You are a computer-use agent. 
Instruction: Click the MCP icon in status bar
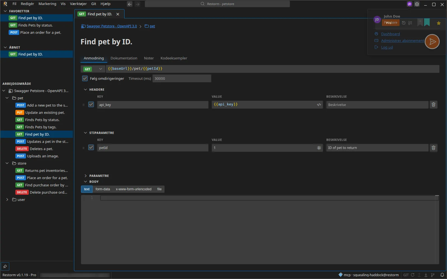tap(340, 275)
